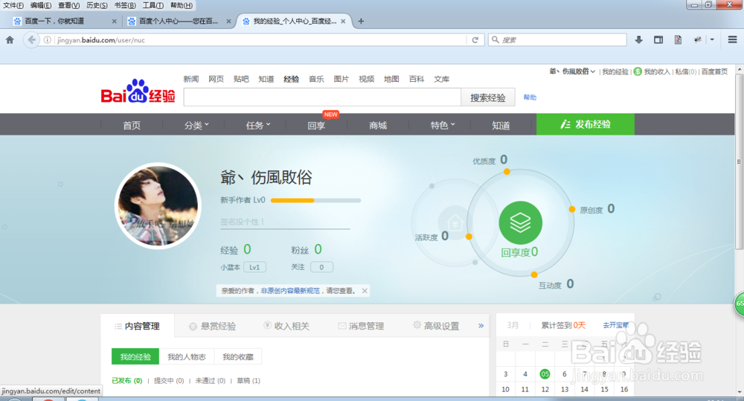Reload the page with the refresh icon
This screenshot has height=401, width=744.
pyautogui.click(x=475, y=40)
